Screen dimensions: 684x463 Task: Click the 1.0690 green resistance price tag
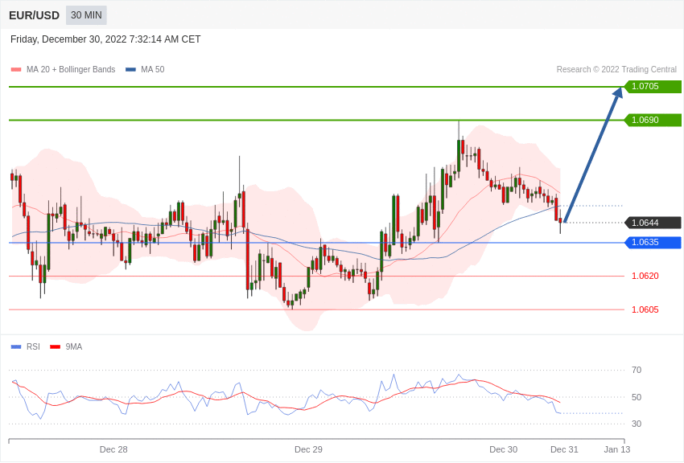653,120
